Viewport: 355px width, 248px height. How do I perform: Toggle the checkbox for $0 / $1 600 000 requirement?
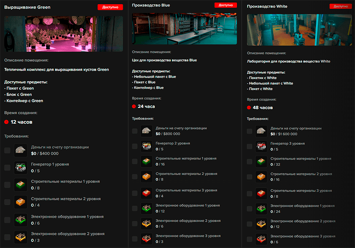249,131
